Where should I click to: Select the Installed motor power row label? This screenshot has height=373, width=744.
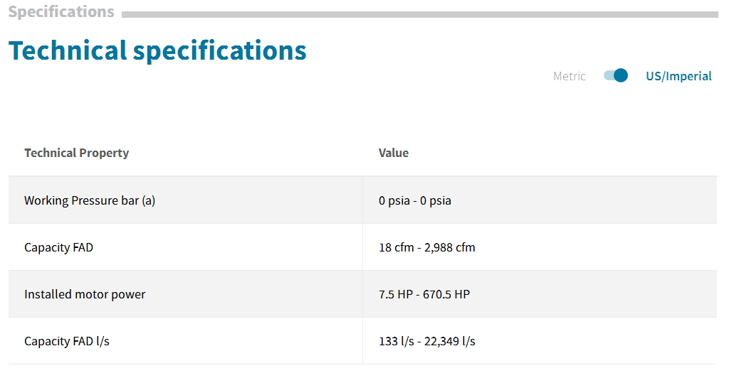click(x=85, y=294)
